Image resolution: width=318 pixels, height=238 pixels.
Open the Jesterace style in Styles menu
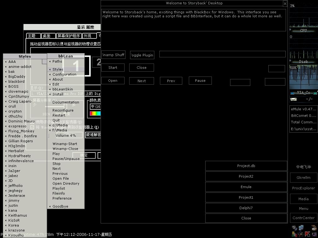(25, 196)
